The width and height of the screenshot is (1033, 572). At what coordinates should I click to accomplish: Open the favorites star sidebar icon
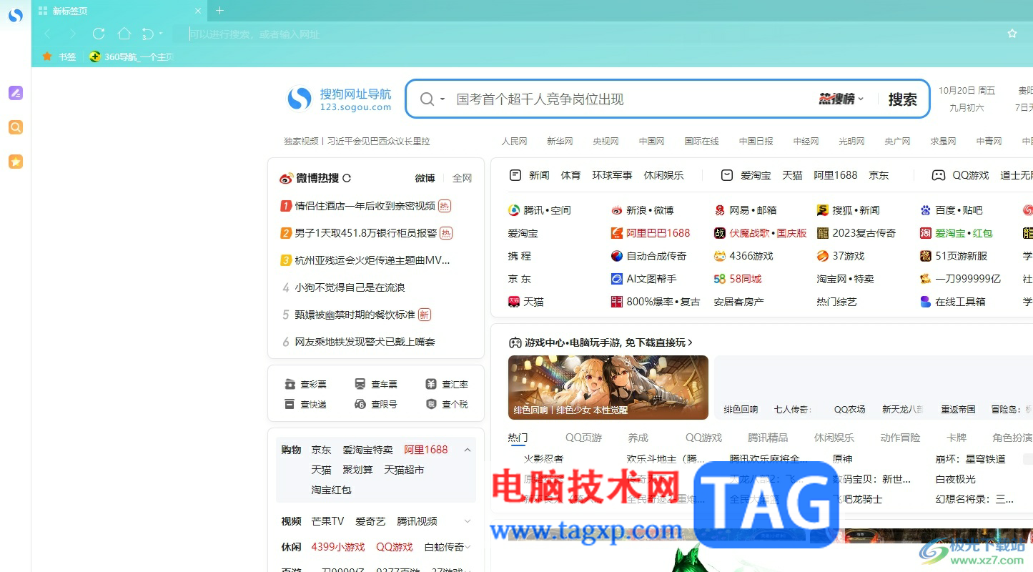[15, 162]
